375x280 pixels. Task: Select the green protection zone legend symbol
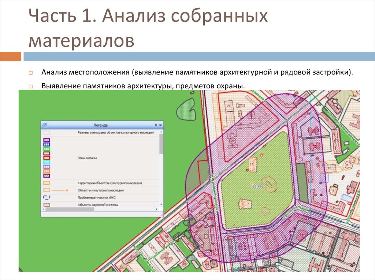[x=47, y=149]
